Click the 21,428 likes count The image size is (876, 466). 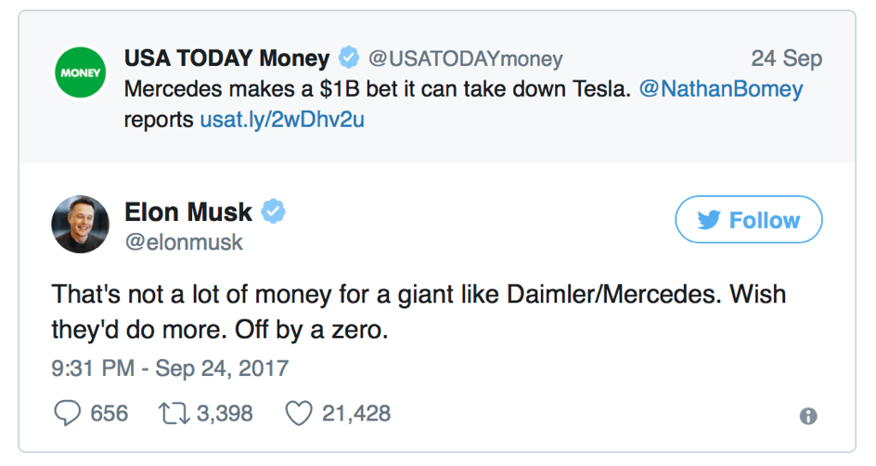point(356,413)
